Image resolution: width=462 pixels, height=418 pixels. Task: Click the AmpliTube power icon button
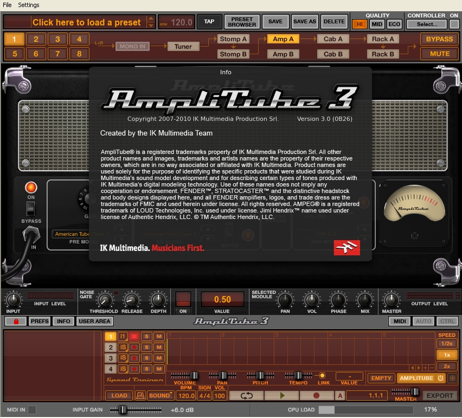(x=440, y=378)
